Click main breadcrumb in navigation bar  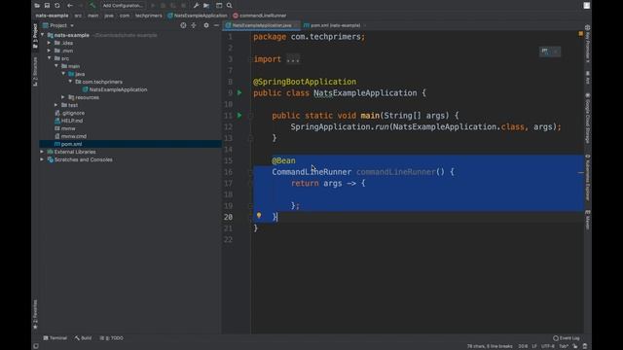tap(93, 16)
